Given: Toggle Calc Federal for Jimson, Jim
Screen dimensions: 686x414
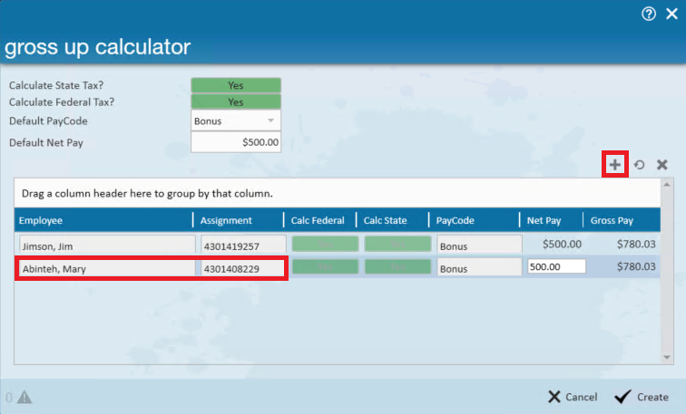Looking at the screenshot, I should (325, 244).
